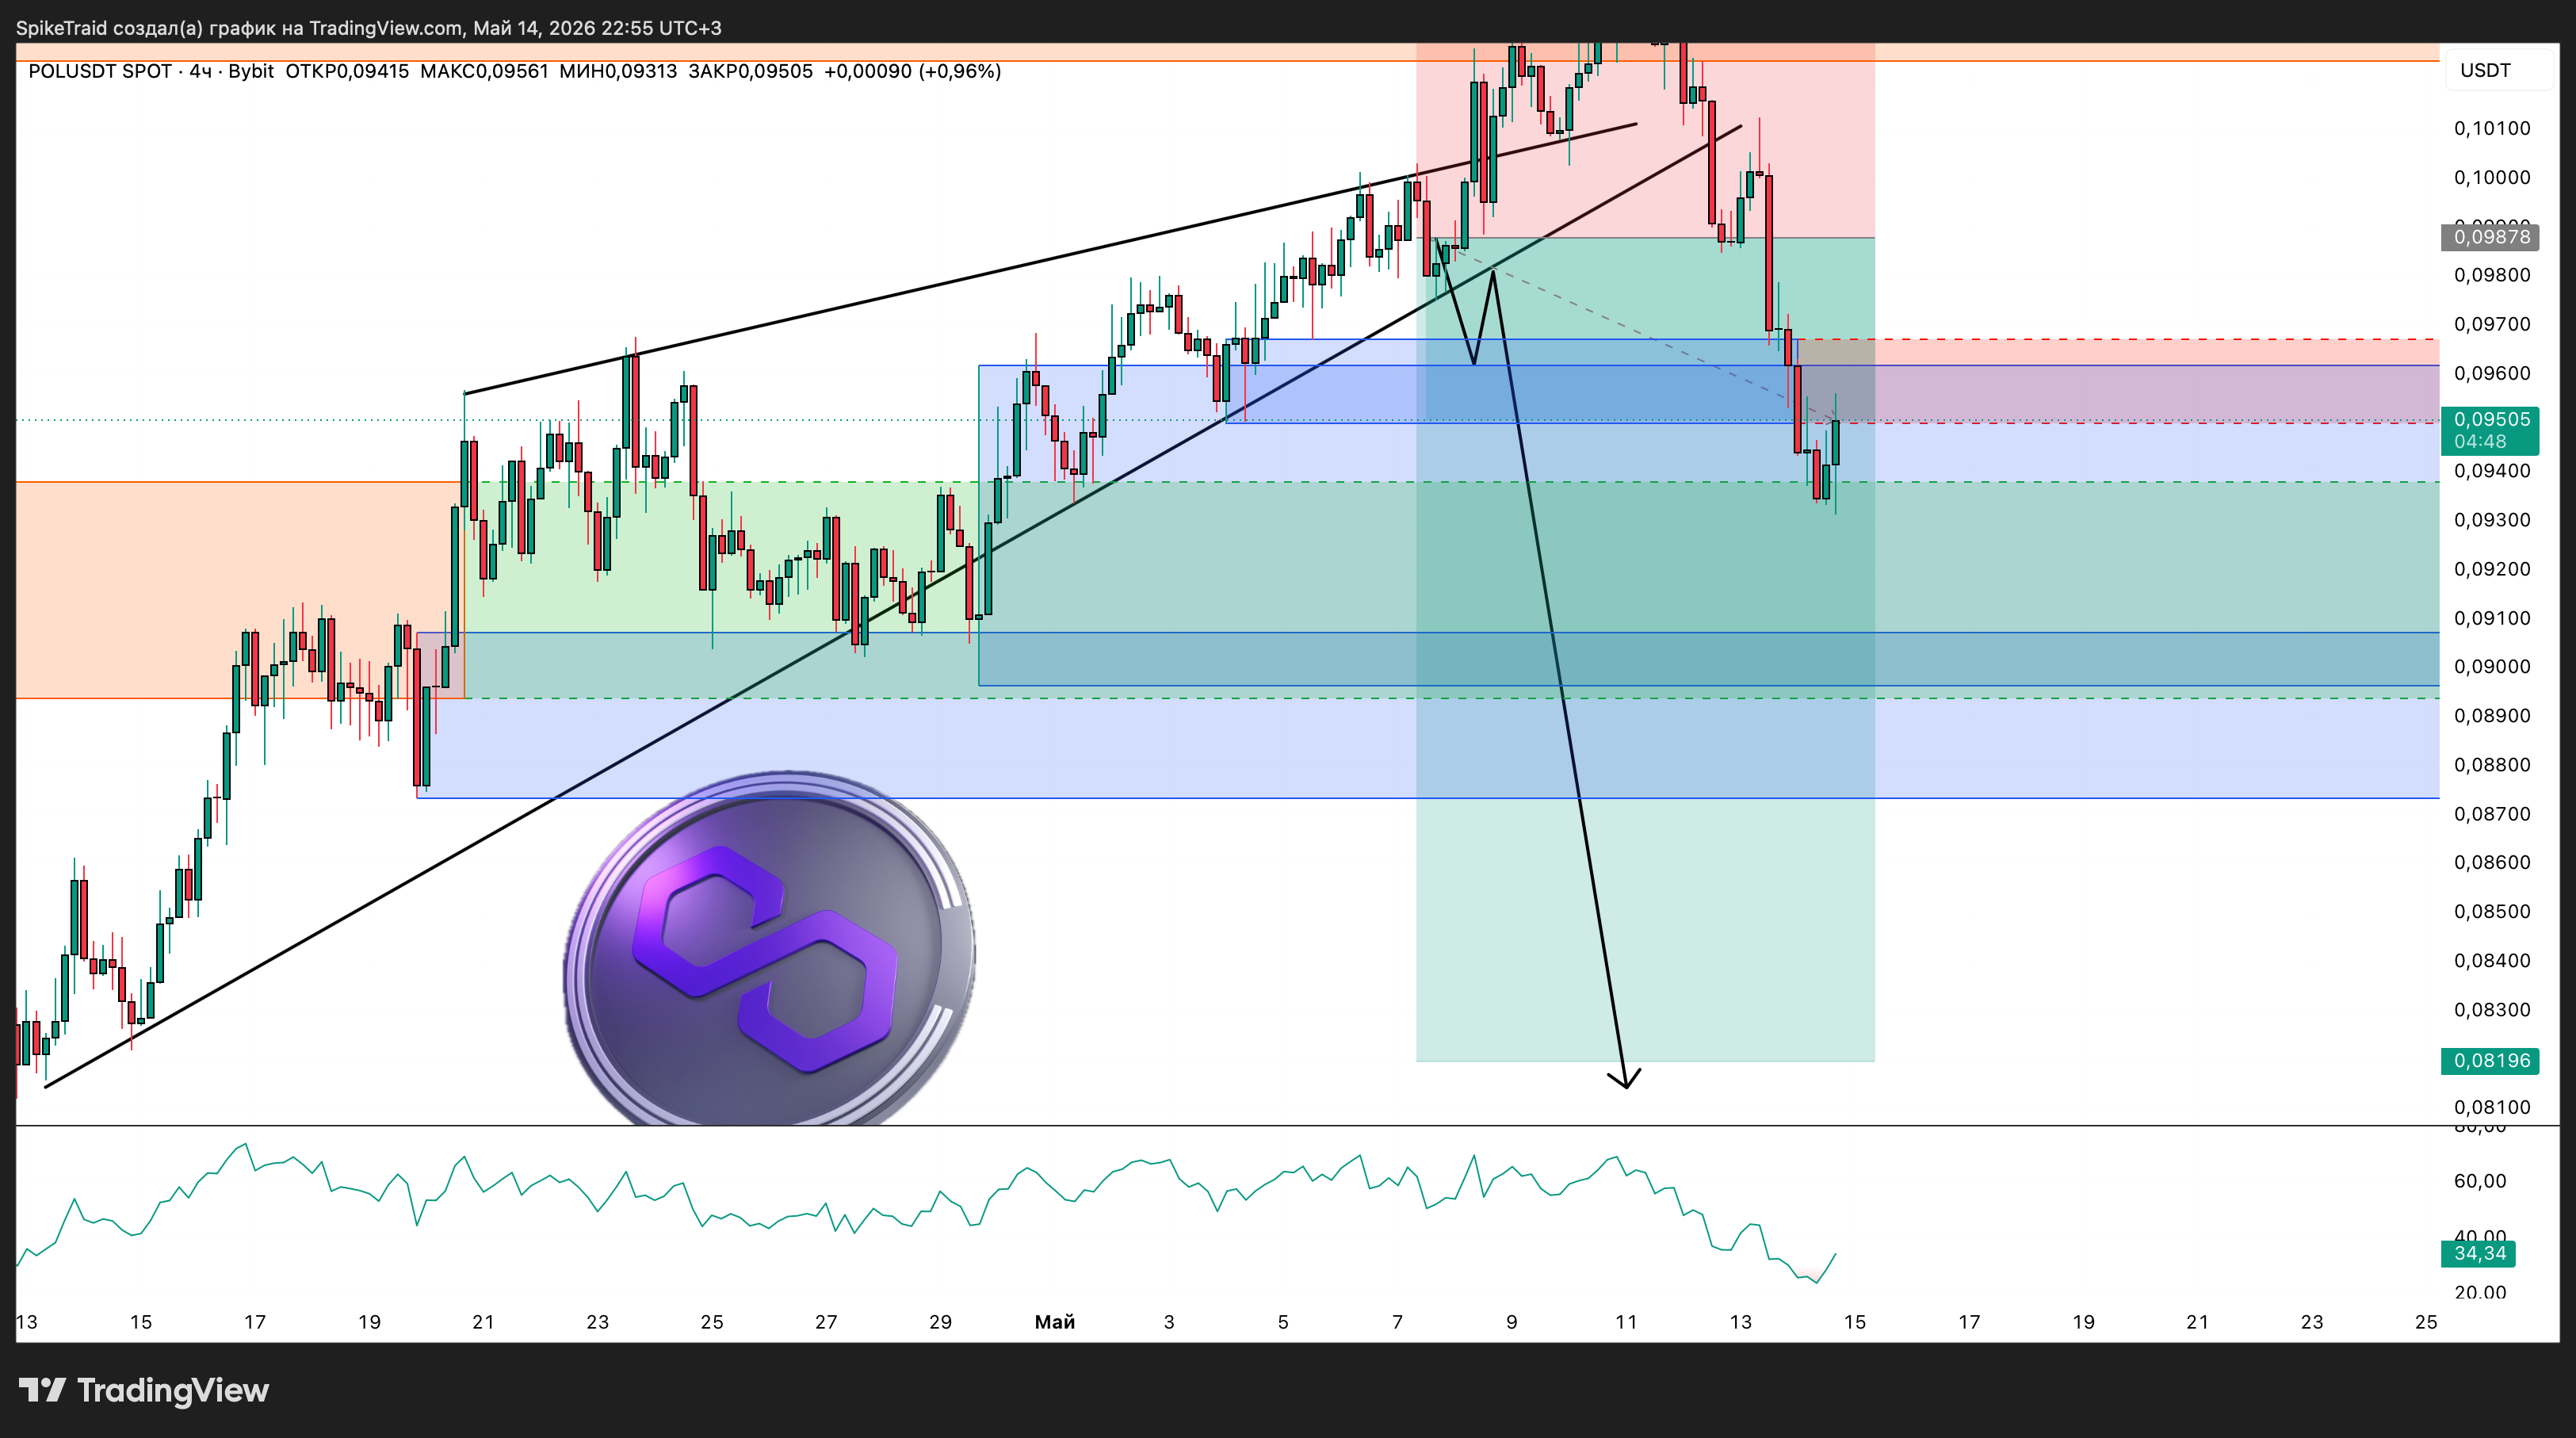Click the 0,09300 price axis label
The image size is (2576, 1438).
(x=2492, y=520)
